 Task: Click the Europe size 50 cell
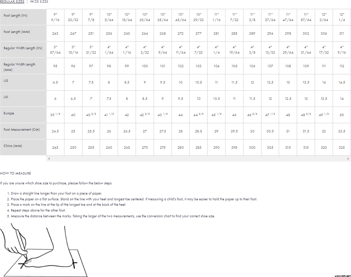342,115
